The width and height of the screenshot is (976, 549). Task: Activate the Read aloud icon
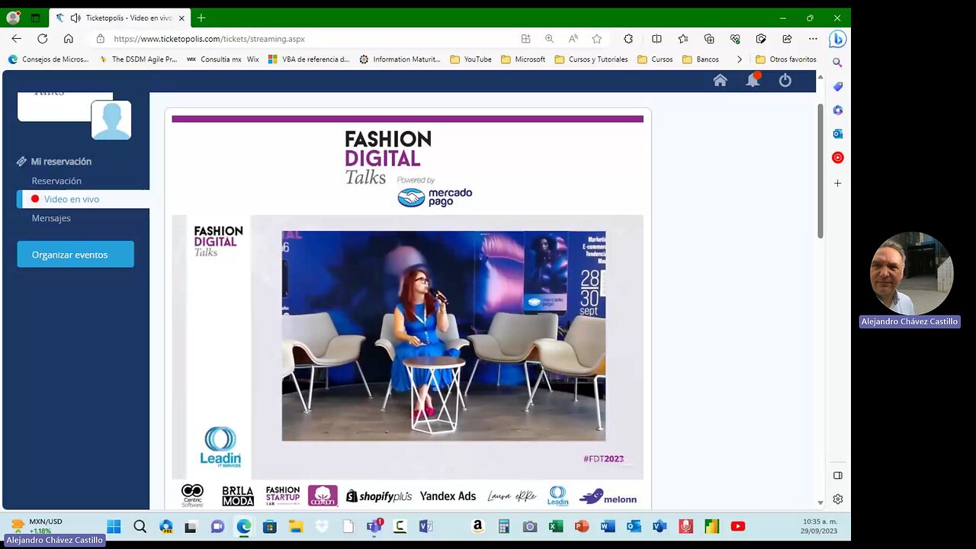573,39
